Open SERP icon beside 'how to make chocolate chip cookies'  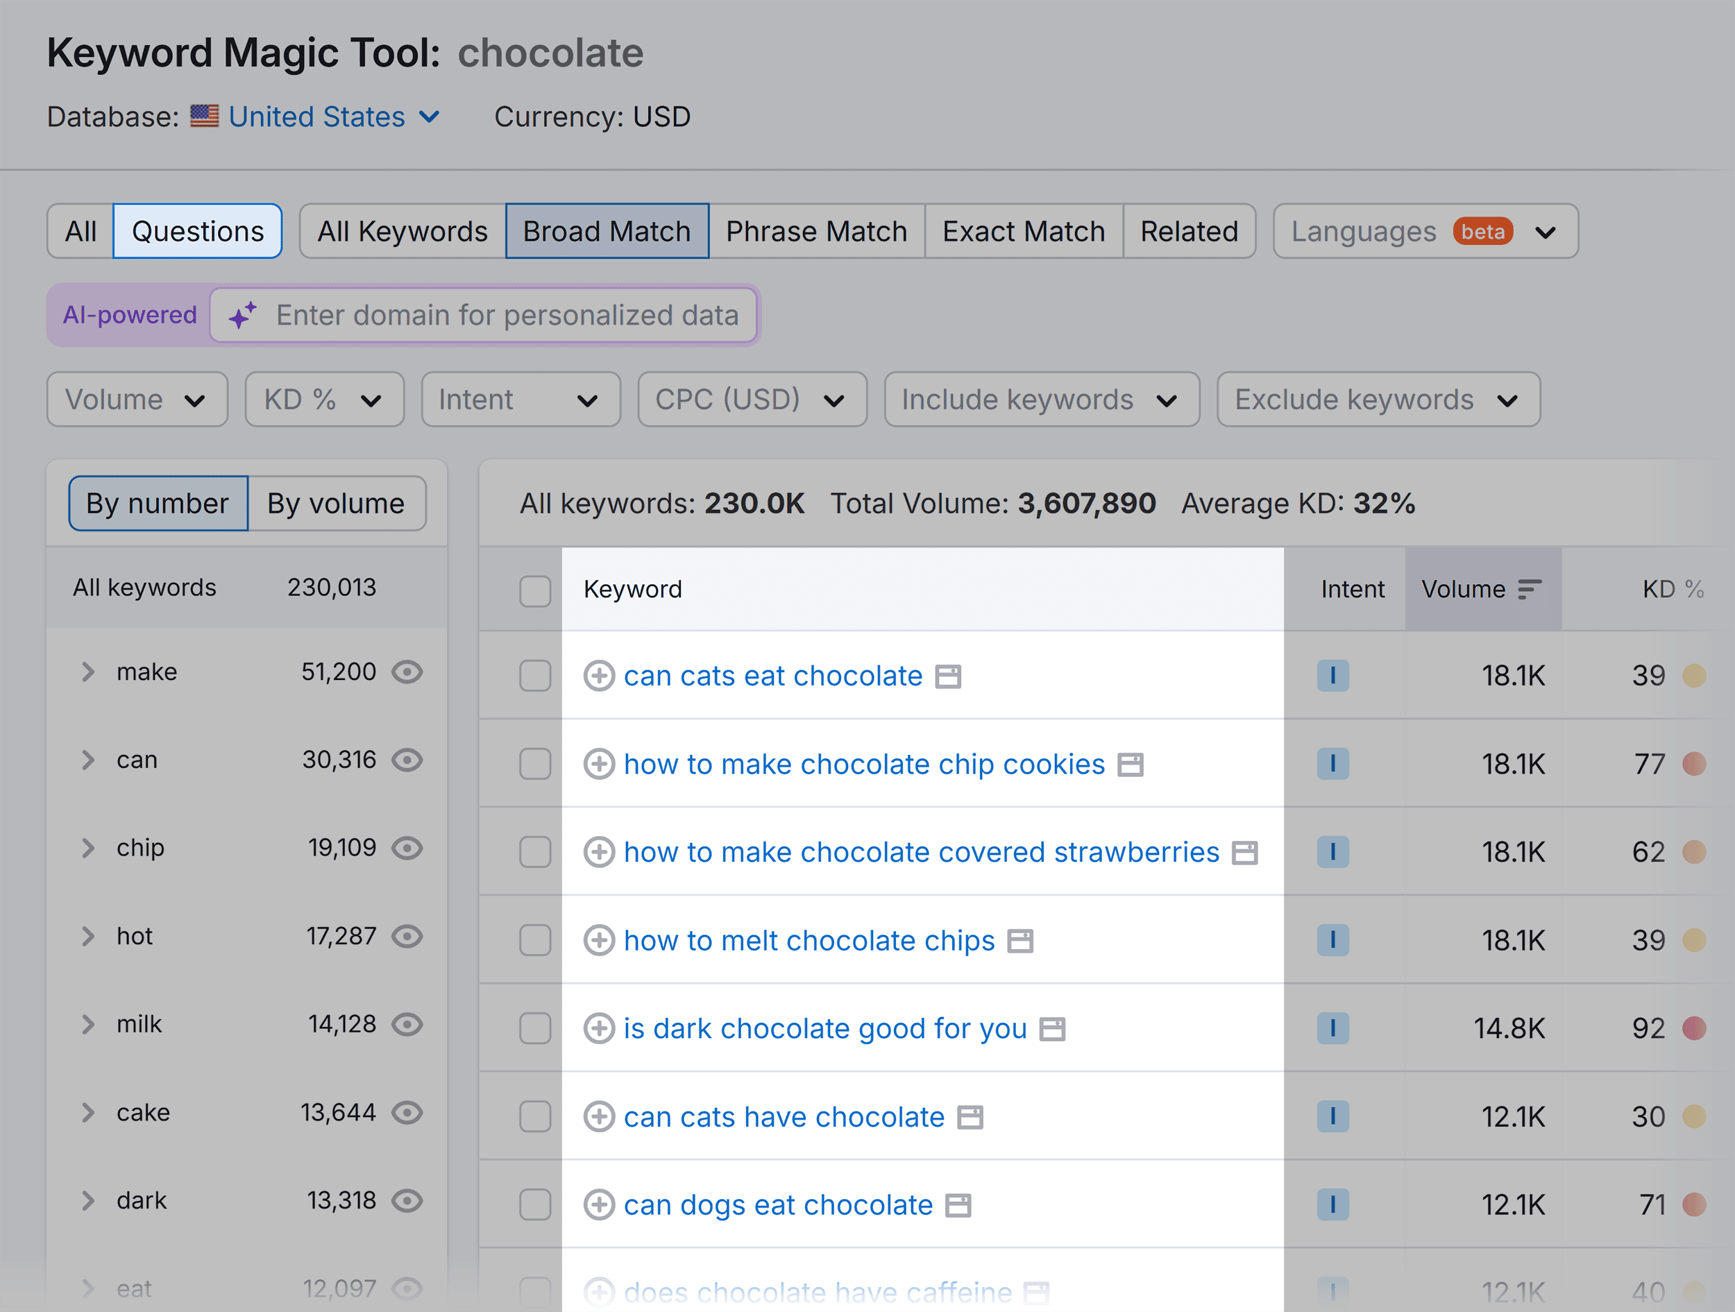coord(1131,765)
